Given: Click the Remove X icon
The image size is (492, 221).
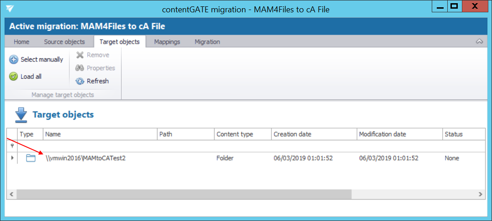Looking at the screenshot, I should click(80, 55).
